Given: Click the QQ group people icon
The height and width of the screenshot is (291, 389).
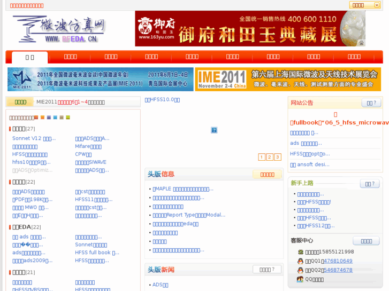Looking at the screenshot, I should (x=300, y=279).
